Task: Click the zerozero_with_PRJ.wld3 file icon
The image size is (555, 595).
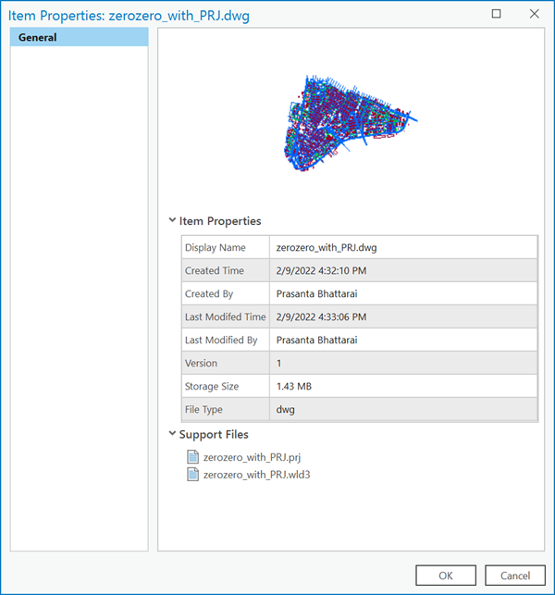Action: pyautogui.click(x=192, y=475)
